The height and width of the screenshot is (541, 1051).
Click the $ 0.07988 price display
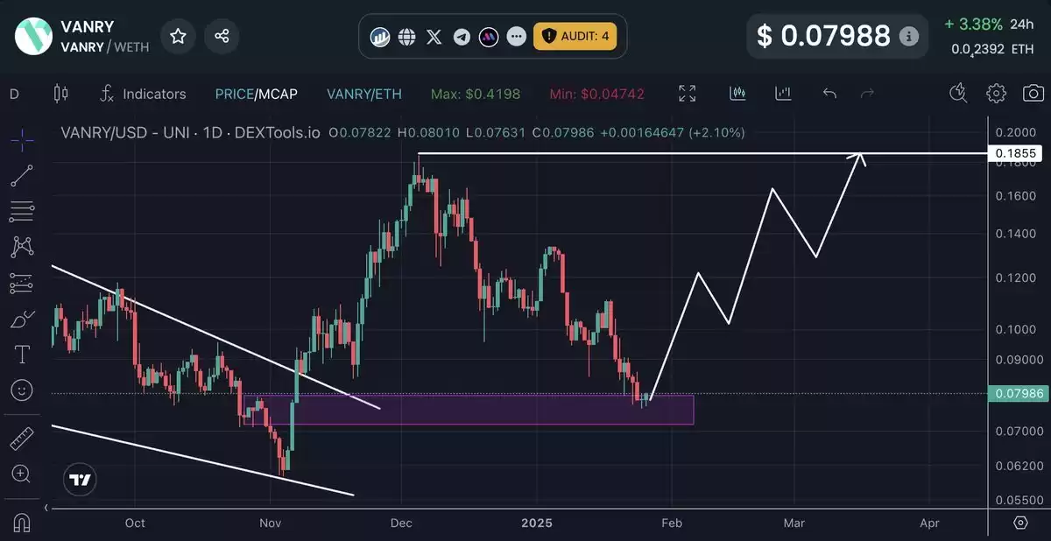pyautogui.click(x=824, y=36)
